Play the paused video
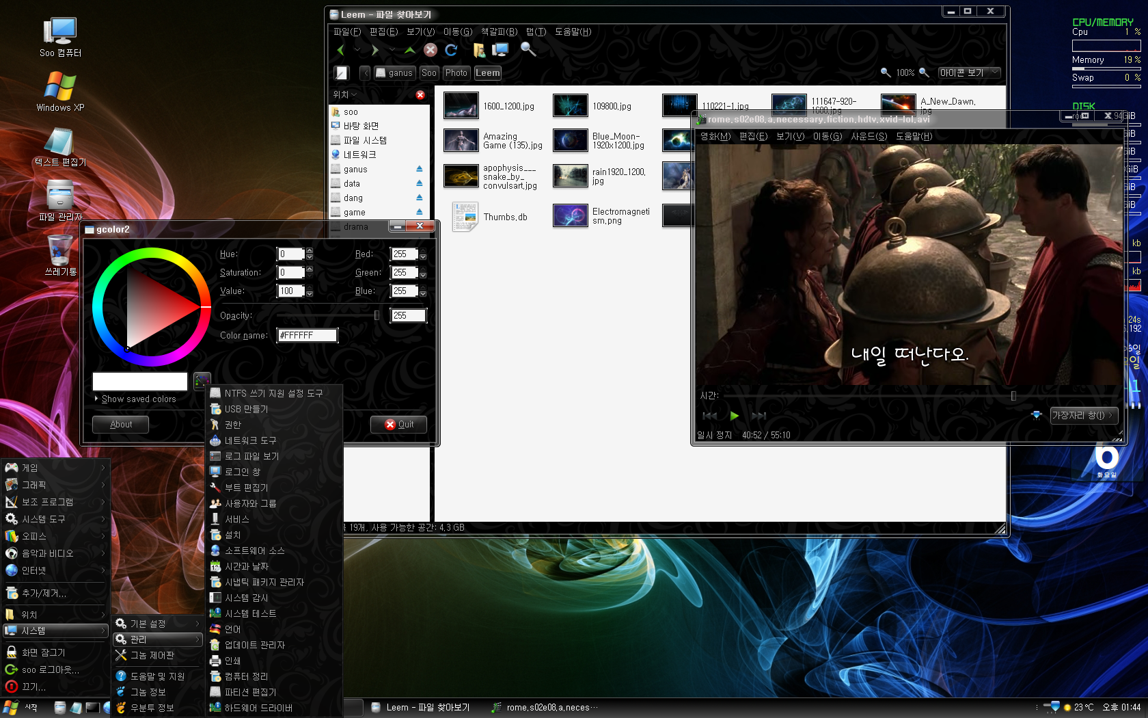 coord(735,415)
